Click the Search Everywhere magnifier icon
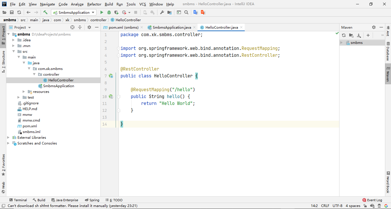 click(186, 12)
